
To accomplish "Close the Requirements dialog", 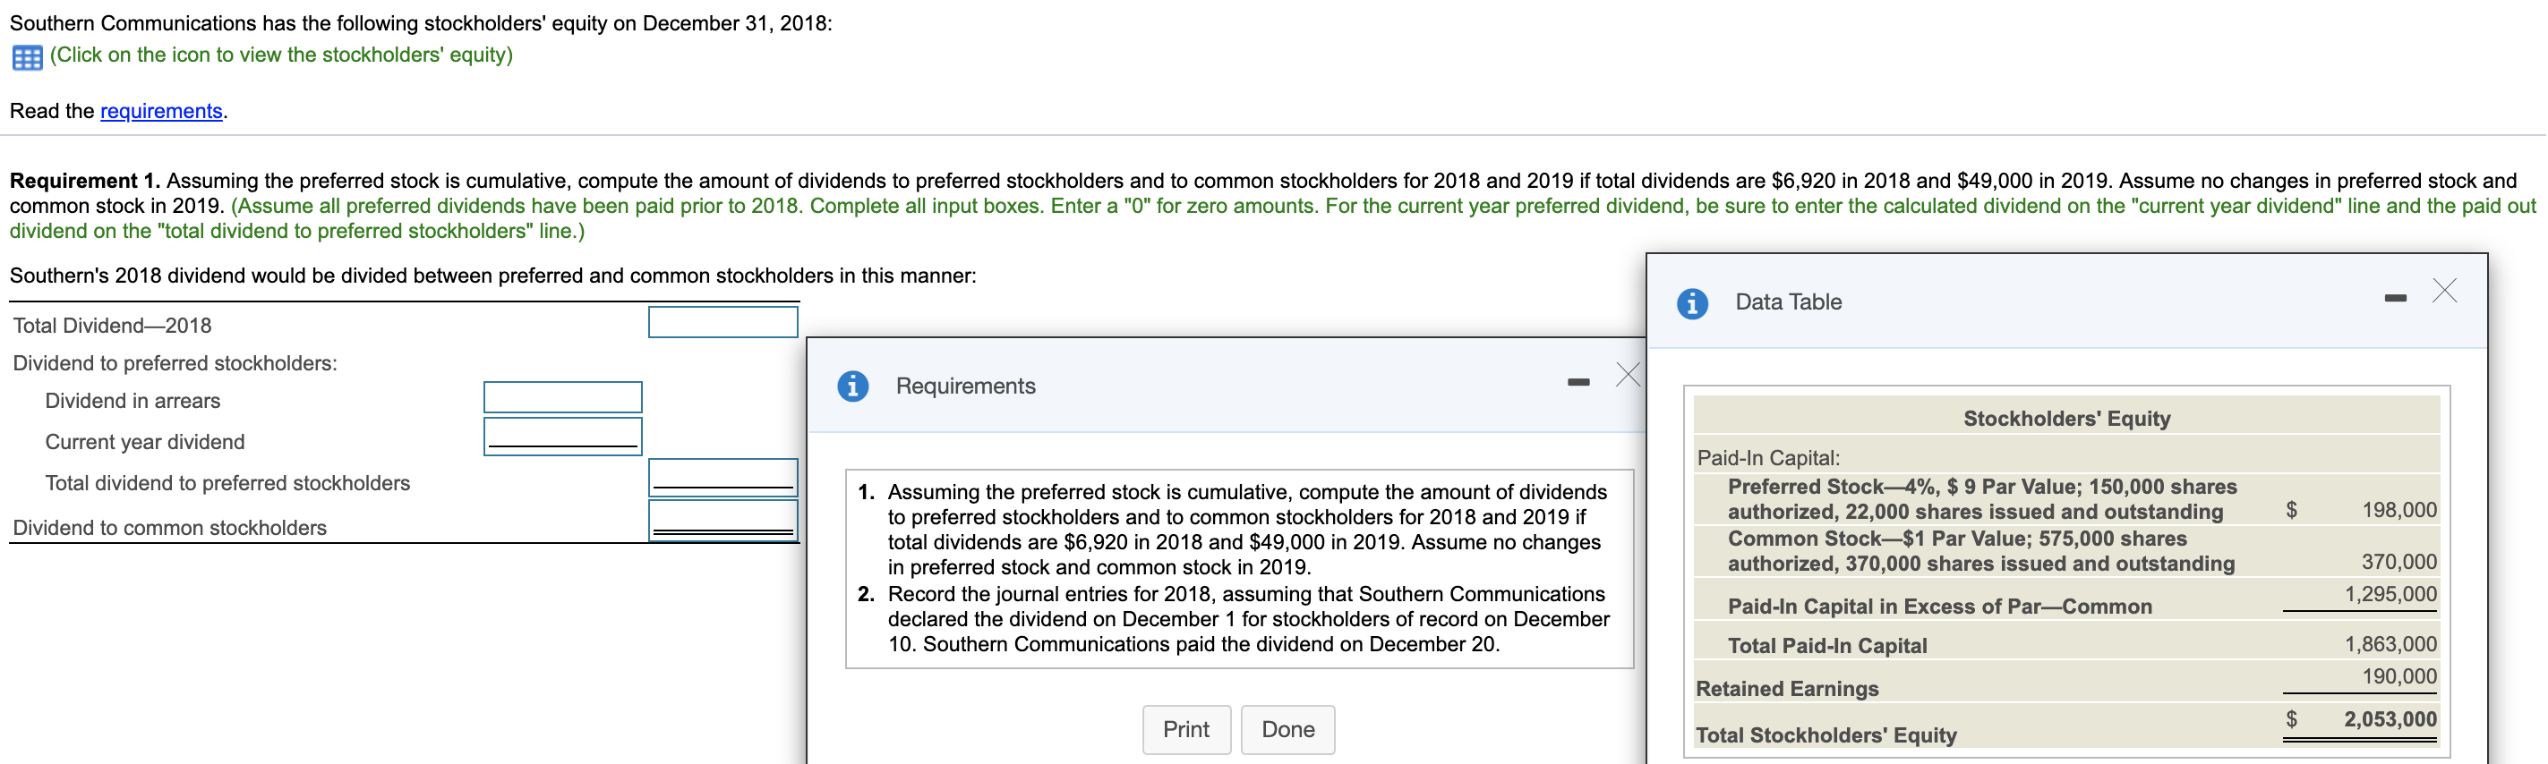I will click(1627, 374).
